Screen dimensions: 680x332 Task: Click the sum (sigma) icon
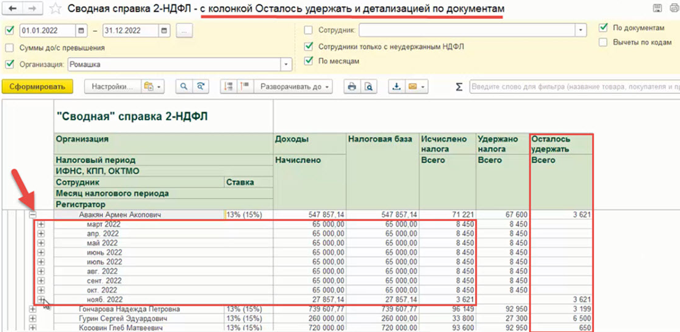coord(458,87)
